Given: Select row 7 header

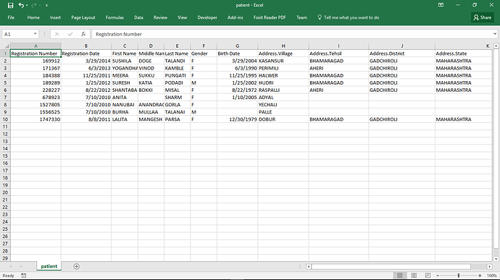Looking at the screenshot, I should 5,98.
